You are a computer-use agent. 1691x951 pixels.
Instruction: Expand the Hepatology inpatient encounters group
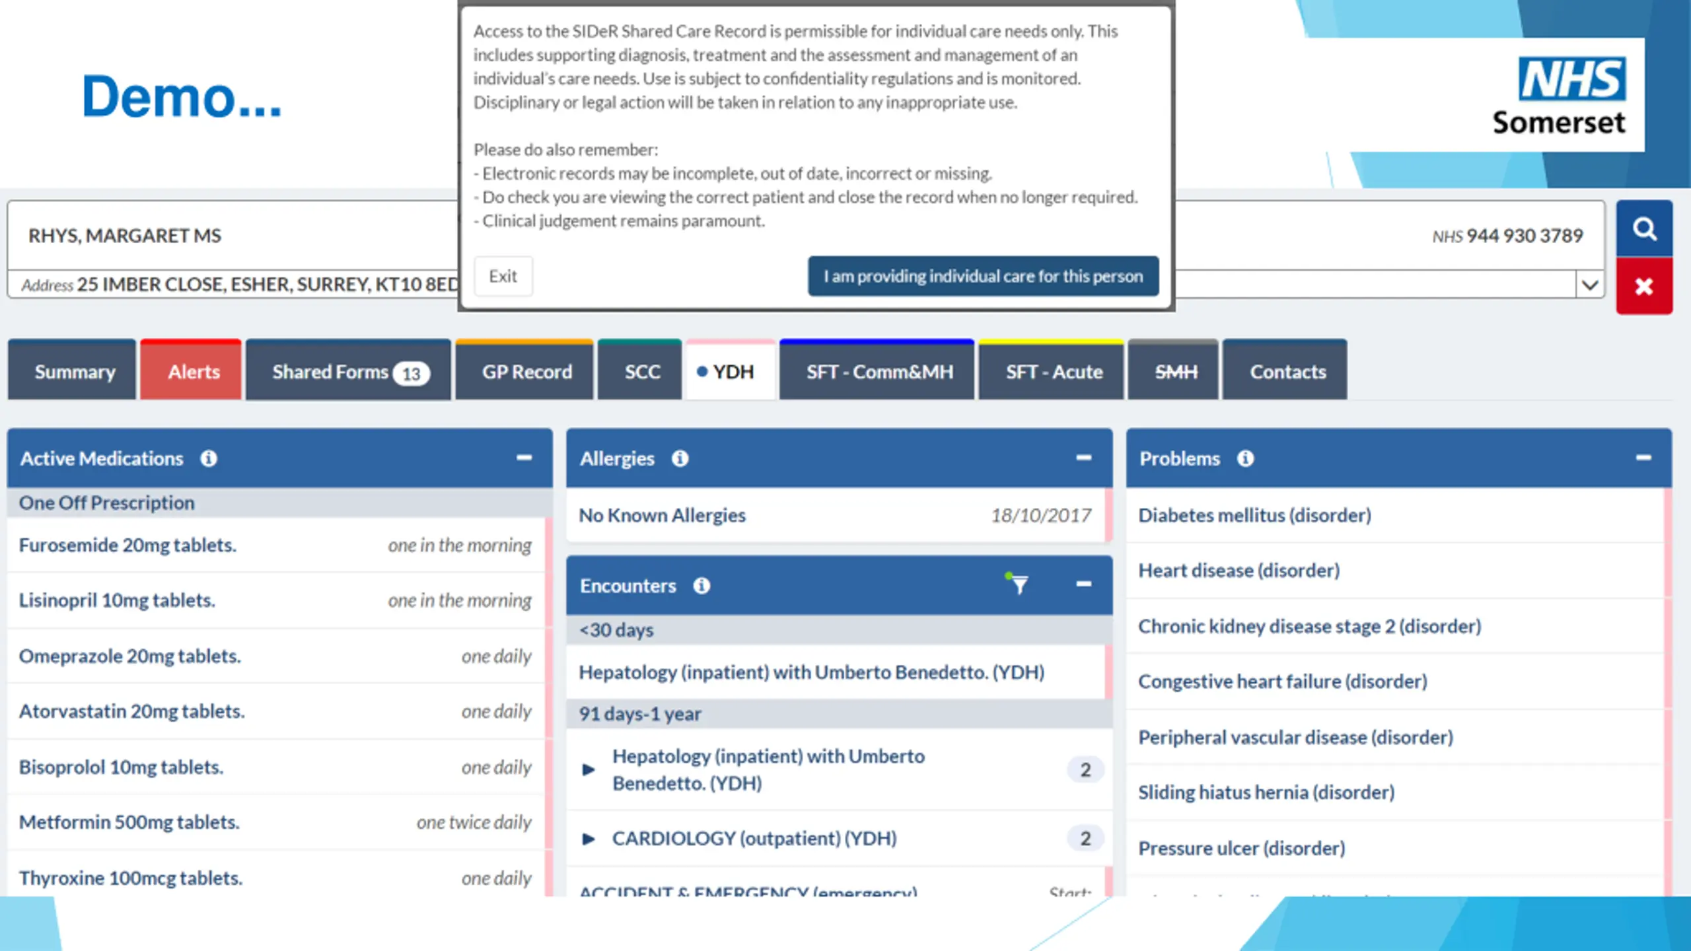[589, 769]
